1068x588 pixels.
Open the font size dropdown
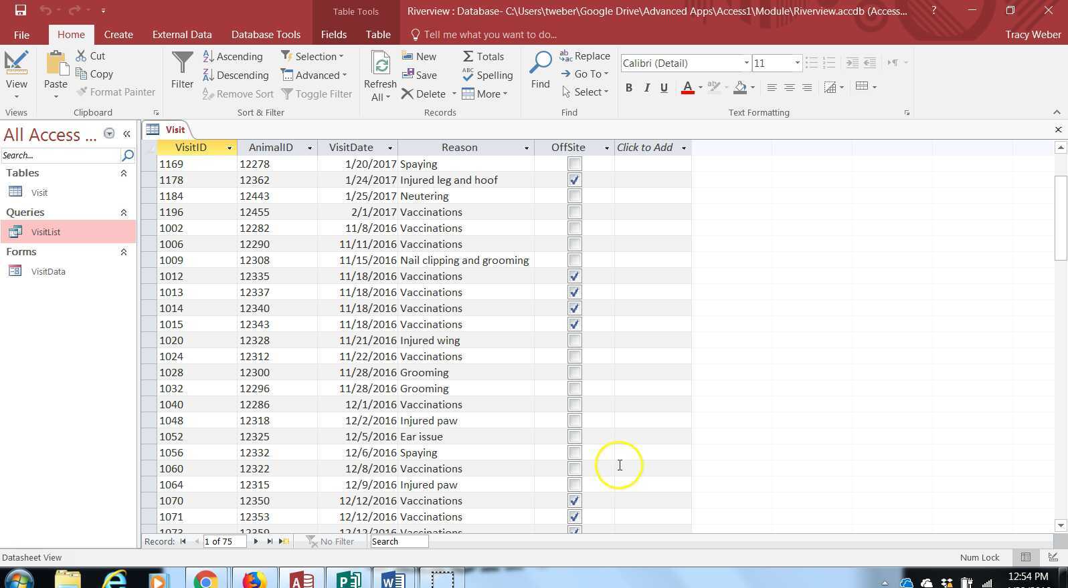click(x=797, y=63)
